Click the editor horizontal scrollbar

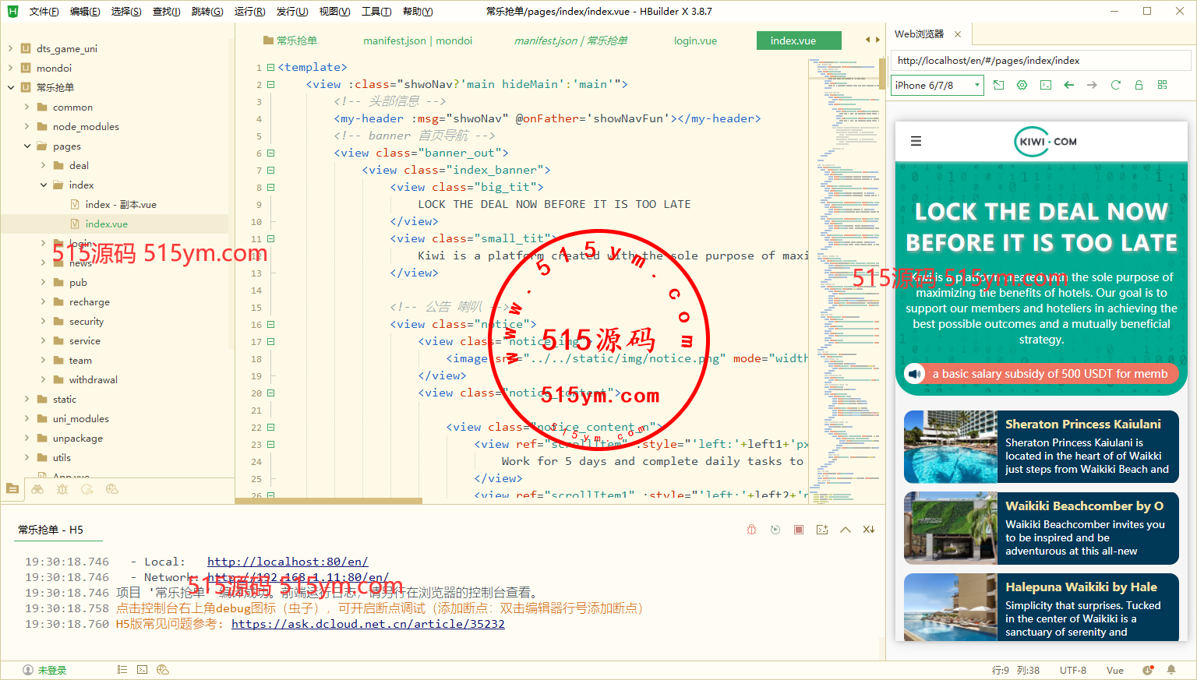[x=327, y=501]
